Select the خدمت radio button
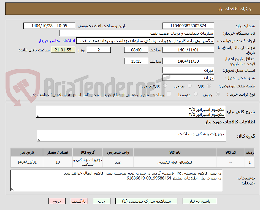The width and height of the screenshot is (260, 210). pyautogui.click(x=189, y=86)
